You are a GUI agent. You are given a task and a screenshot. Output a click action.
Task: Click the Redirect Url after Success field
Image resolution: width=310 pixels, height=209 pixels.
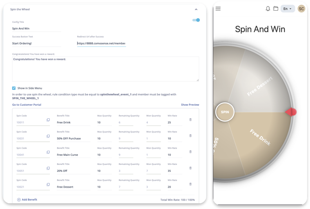101,43
